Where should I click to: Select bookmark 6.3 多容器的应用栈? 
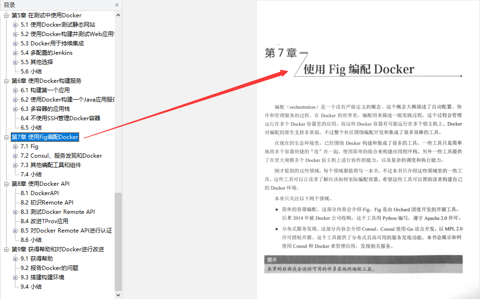coord(45,109)
